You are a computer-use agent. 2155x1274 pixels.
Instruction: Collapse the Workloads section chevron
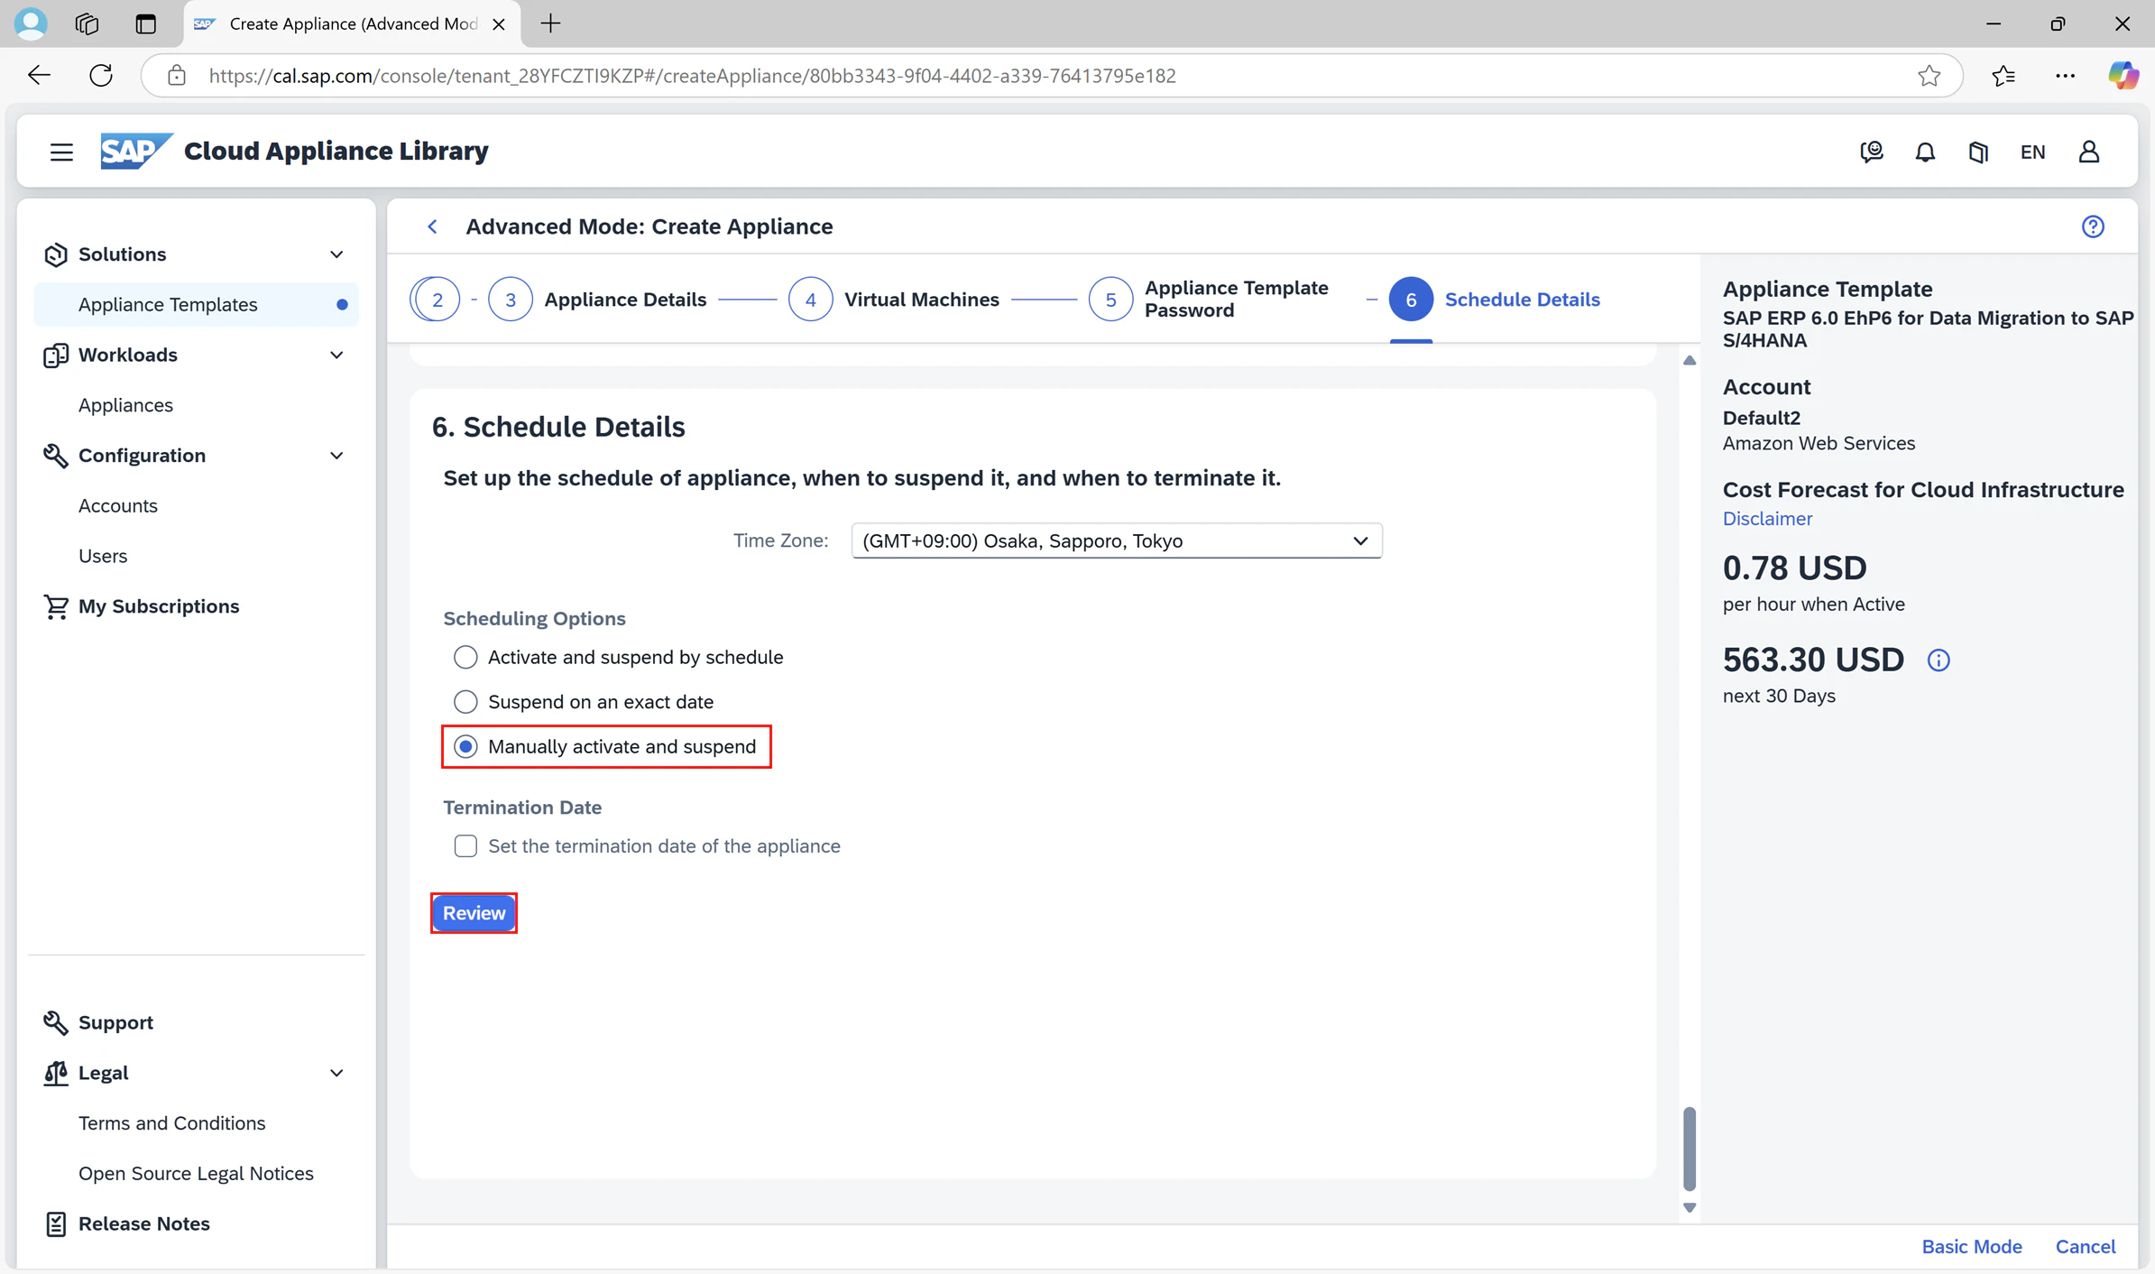[336, 355]
